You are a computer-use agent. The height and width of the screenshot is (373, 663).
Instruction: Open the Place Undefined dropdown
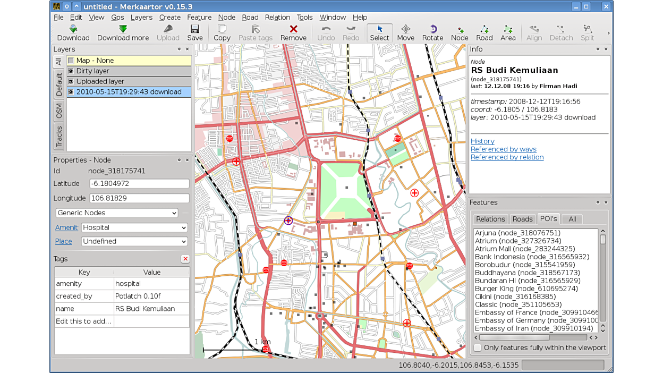pyautogui.click(x=134, y=241)
